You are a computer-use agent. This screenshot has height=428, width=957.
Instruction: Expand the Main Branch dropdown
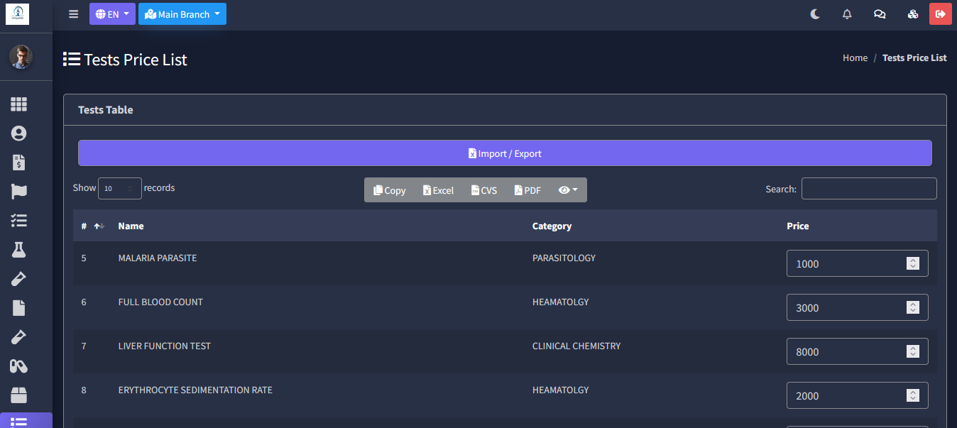pyautogui.click(x=182, y=14)
